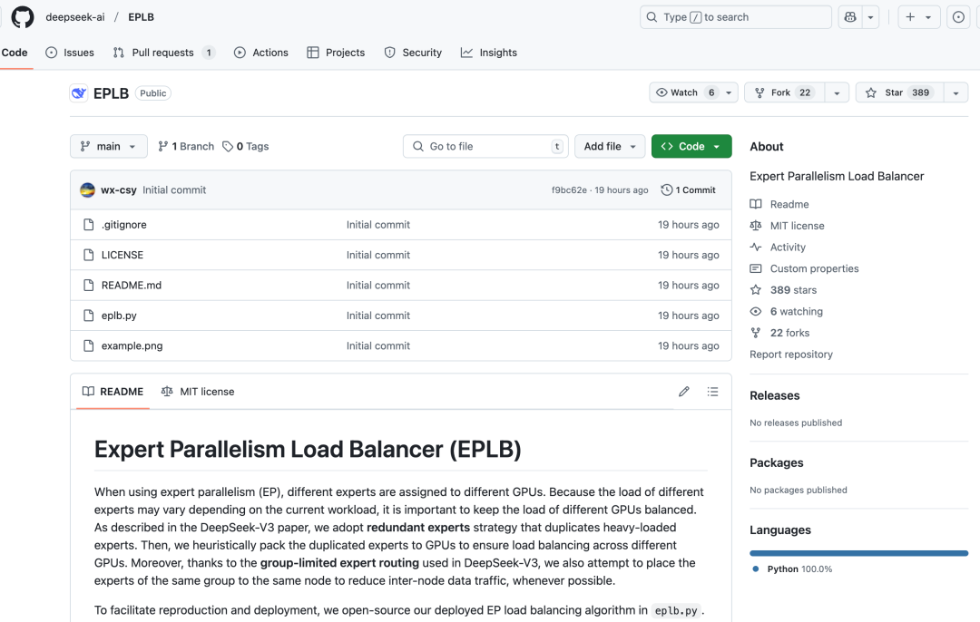This screenshot has width=980, height=622.
Task: Edit README with pencil icon
Action: 684,392
